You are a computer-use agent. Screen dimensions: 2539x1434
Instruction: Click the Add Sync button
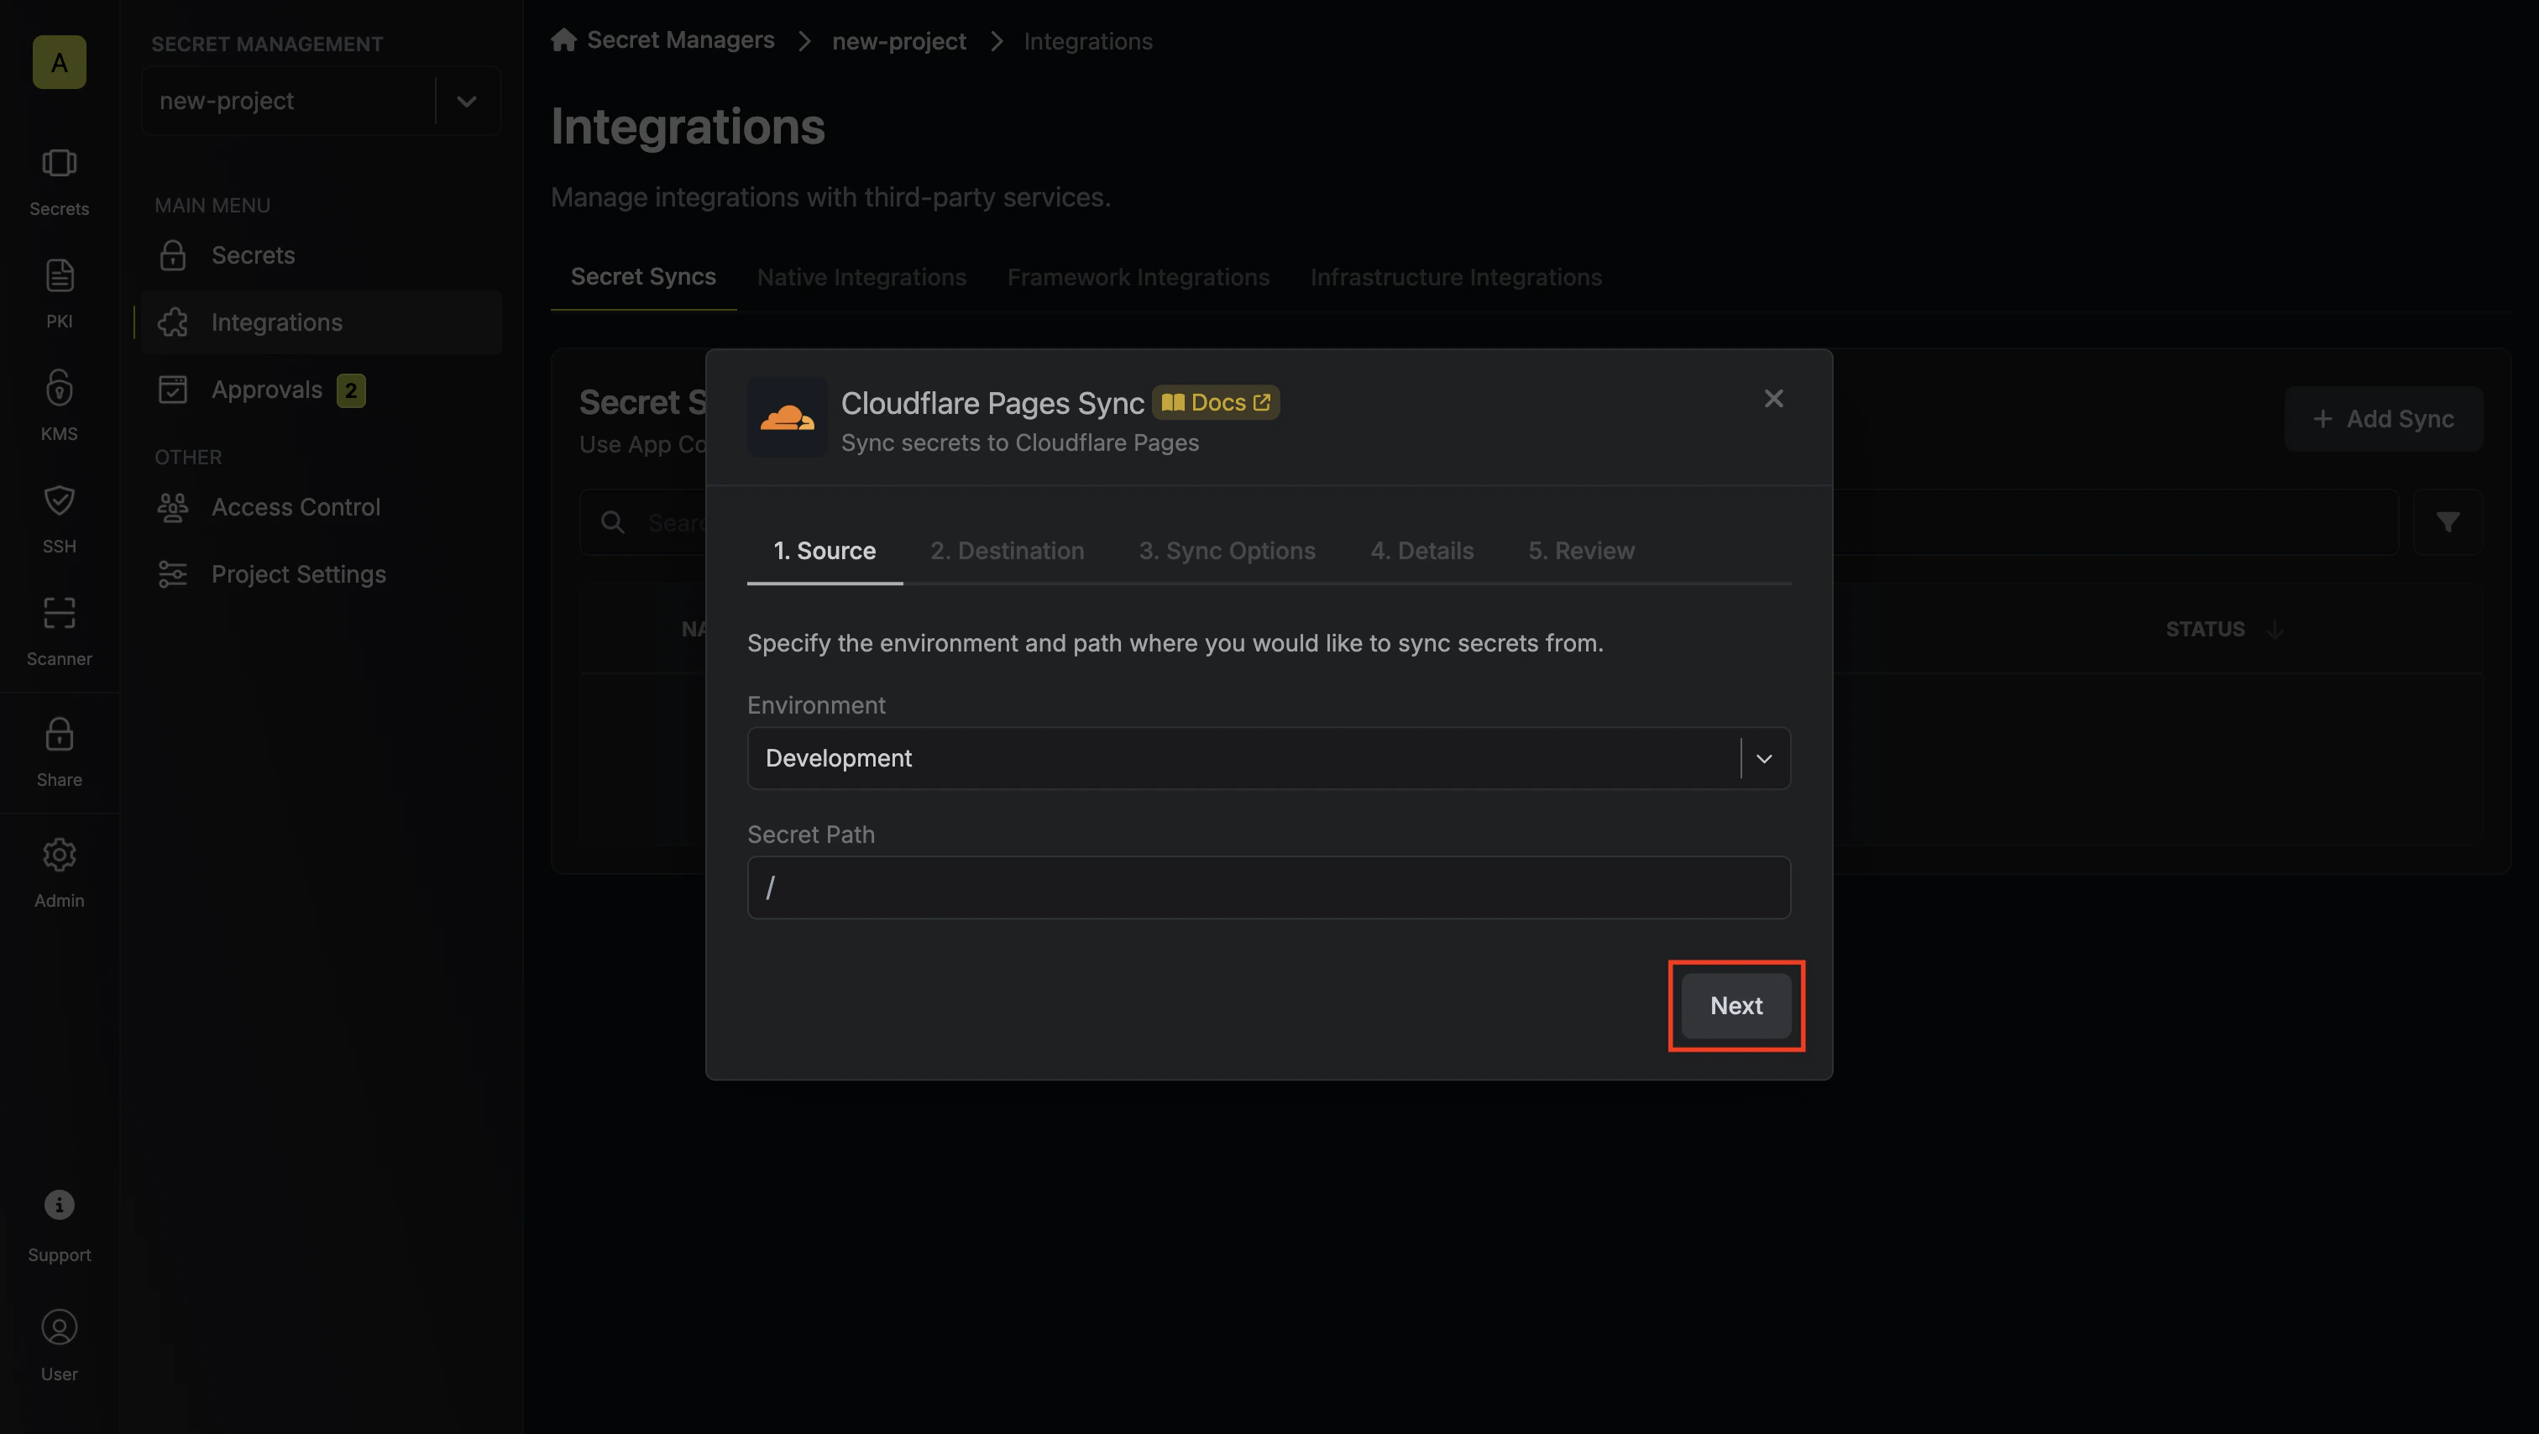pos(2384,419)
